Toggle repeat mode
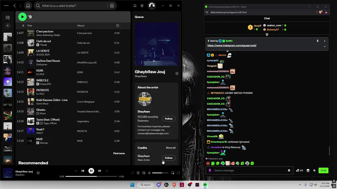Image resolution: width=337 pixels, height=189 pixels. (107, 171)
